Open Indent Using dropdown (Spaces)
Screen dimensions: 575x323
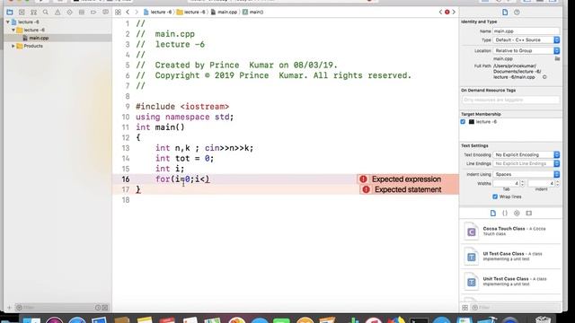coord(526,174)
